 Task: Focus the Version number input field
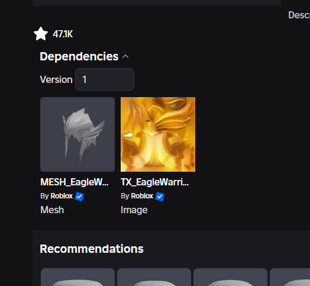click(105, 79)
